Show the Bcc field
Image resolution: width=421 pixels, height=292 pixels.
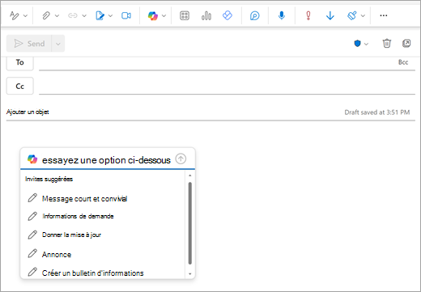click(x=403, y=62)
